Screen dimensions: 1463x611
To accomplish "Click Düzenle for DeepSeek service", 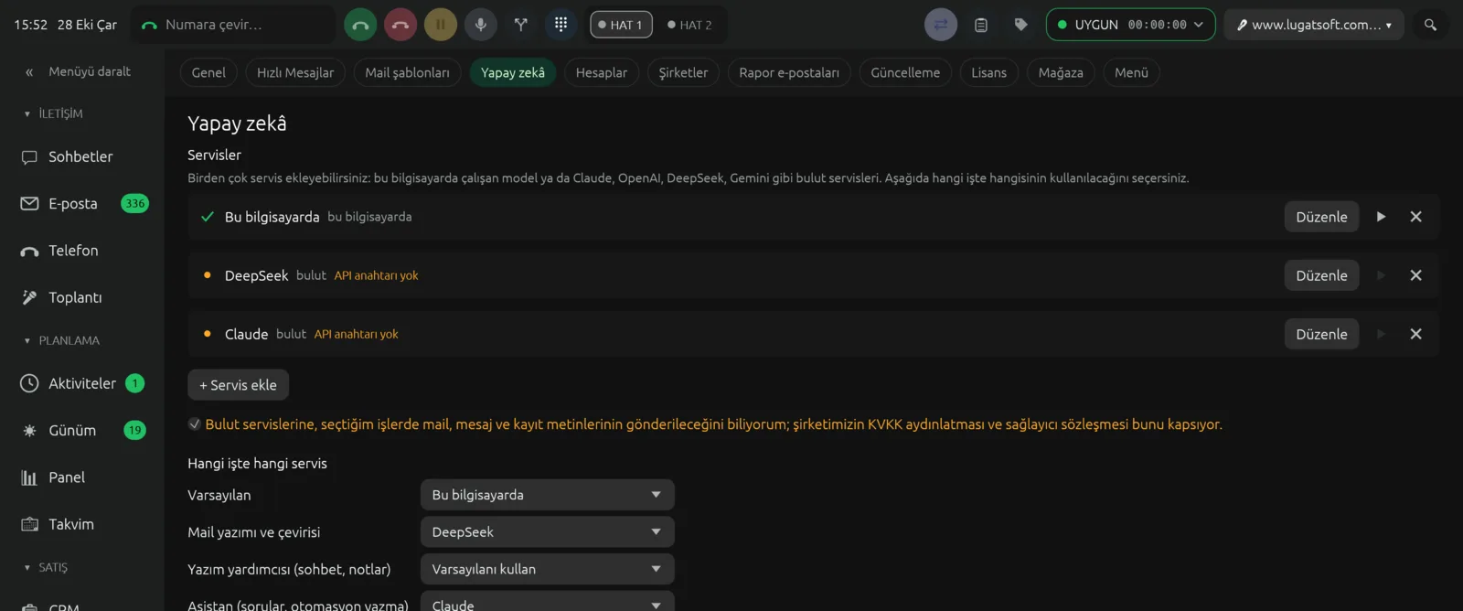I will (1321, 275).
